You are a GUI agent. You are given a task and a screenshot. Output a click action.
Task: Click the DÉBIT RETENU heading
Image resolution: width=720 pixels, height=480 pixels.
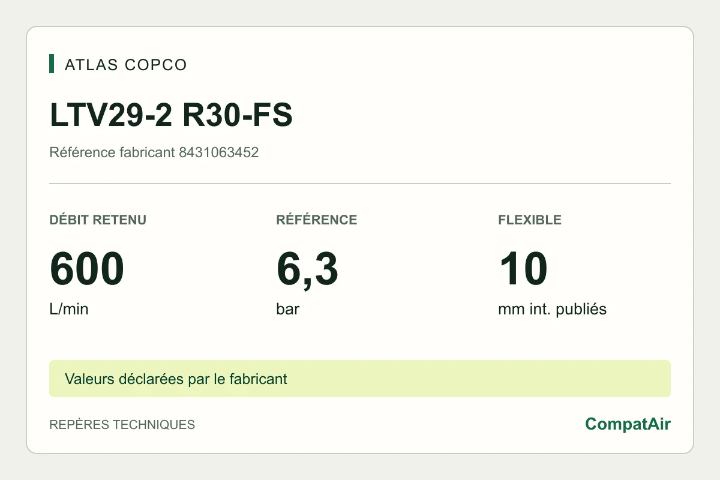98,220
